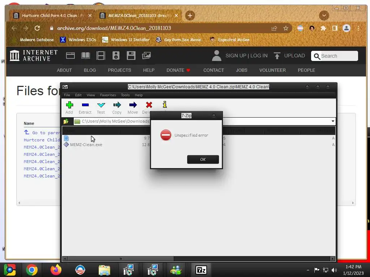Open Internet Archive Audio speaker icon
The height and width of the screenshot is (277, 370).
(116, 56)
